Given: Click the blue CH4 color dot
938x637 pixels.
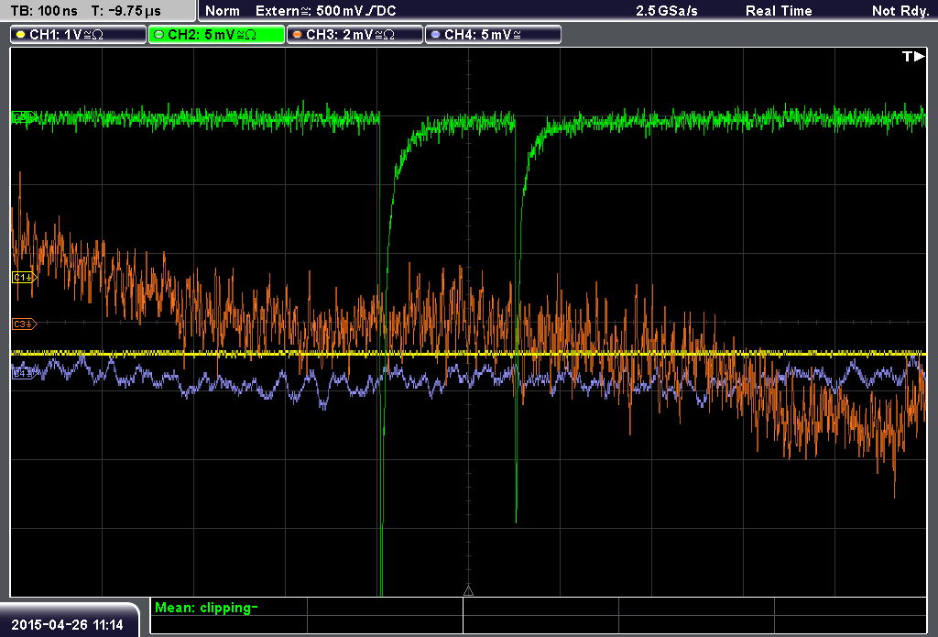Looking at the screenshot, I should [435, 35].
